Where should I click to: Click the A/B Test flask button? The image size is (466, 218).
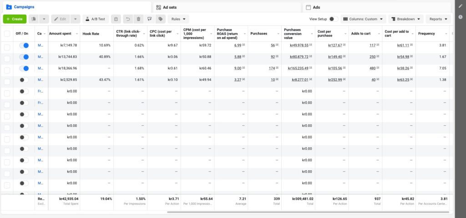point(95,19)
